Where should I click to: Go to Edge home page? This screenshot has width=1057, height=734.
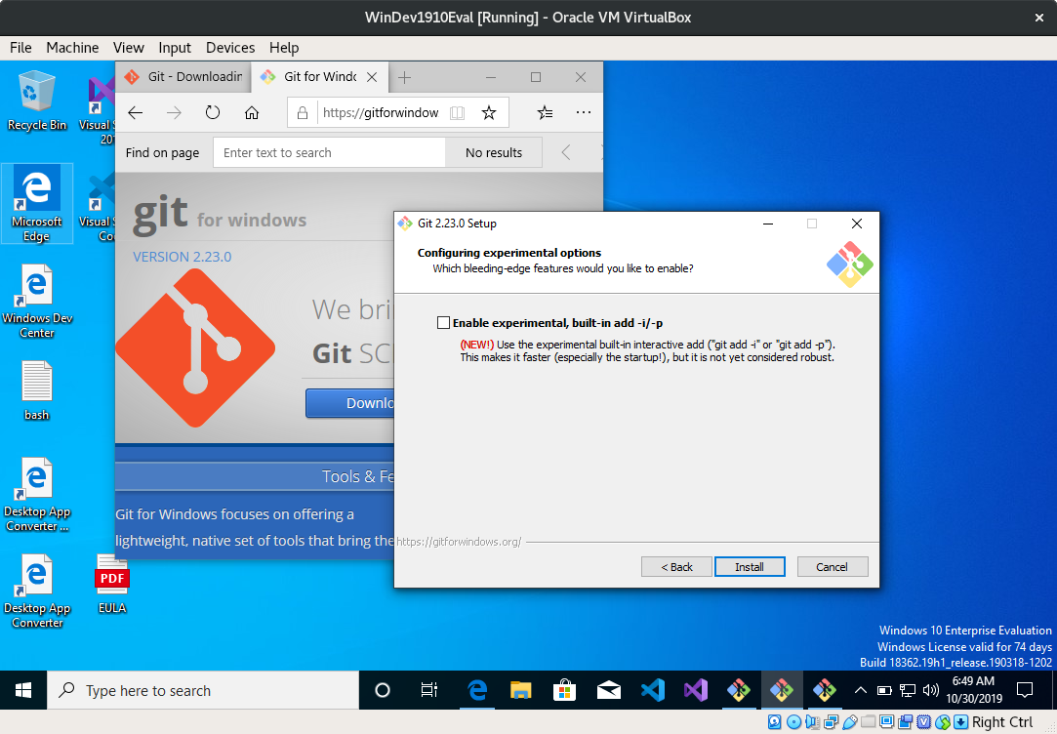coord(252,112)
